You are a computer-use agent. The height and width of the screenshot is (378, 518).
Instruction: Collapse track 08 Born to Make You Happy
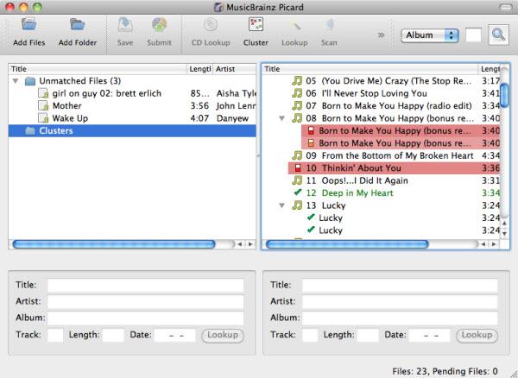pos(283,118)
